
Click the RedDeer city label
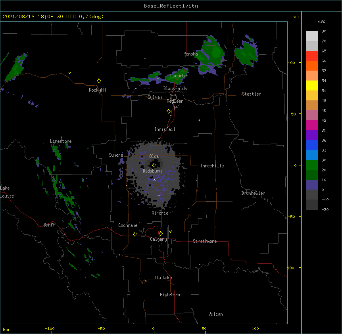[x=175, y=101]
